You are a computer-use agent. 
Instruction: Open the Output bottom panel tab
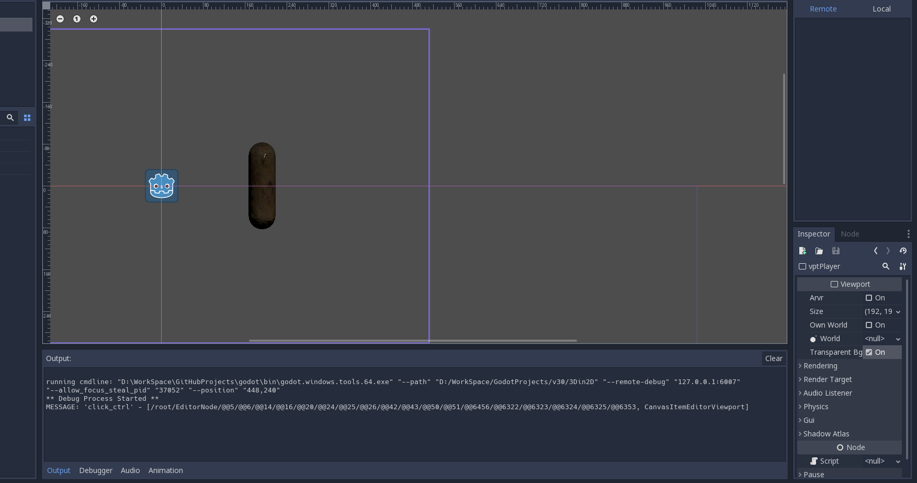(59, 470)
